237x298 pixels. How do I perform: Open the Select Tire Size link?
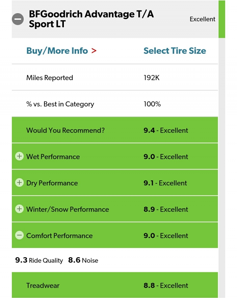[174, 51]
